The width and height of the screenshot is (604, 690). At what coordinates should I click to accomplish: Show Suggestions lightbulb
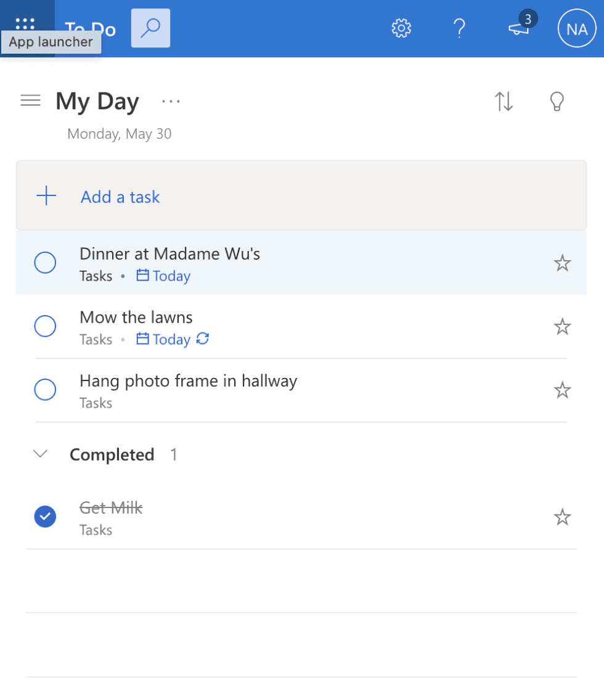pos(557,101)
